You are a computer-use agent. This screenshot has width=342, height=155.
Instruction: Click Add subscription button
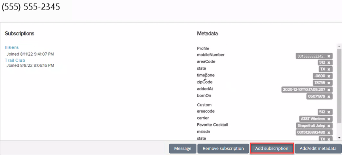point(272,148)
